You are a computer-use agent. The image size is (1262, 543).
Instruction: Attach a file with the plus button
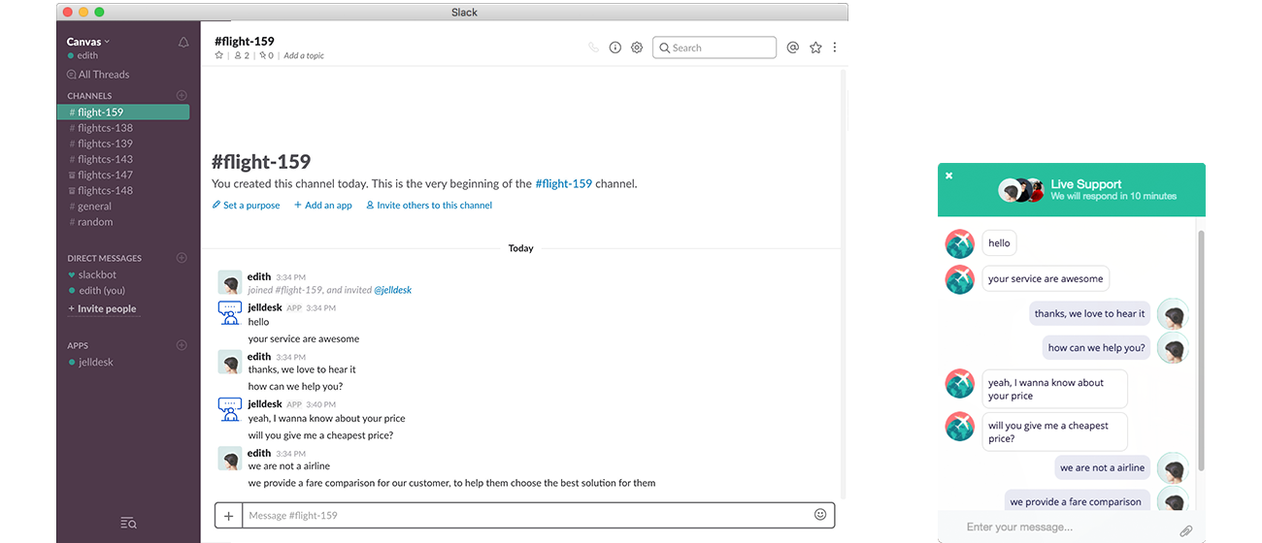click(x=228, y=516)
